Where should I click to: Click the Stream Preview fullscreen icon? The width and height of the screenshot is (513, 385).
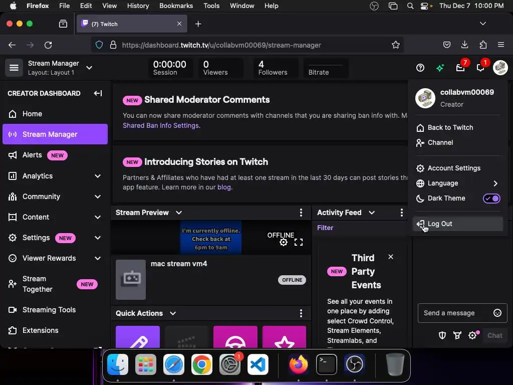[299, 242]
